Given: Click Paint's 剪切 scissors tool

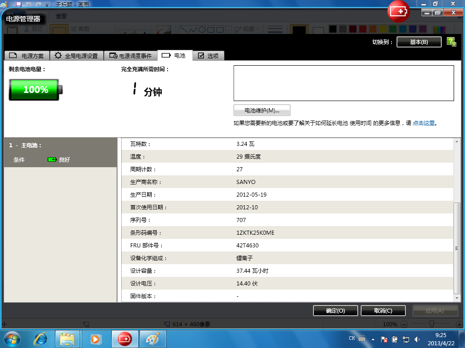Looking at the screenshot, I should pyautogui.click(x=34, y=29).
